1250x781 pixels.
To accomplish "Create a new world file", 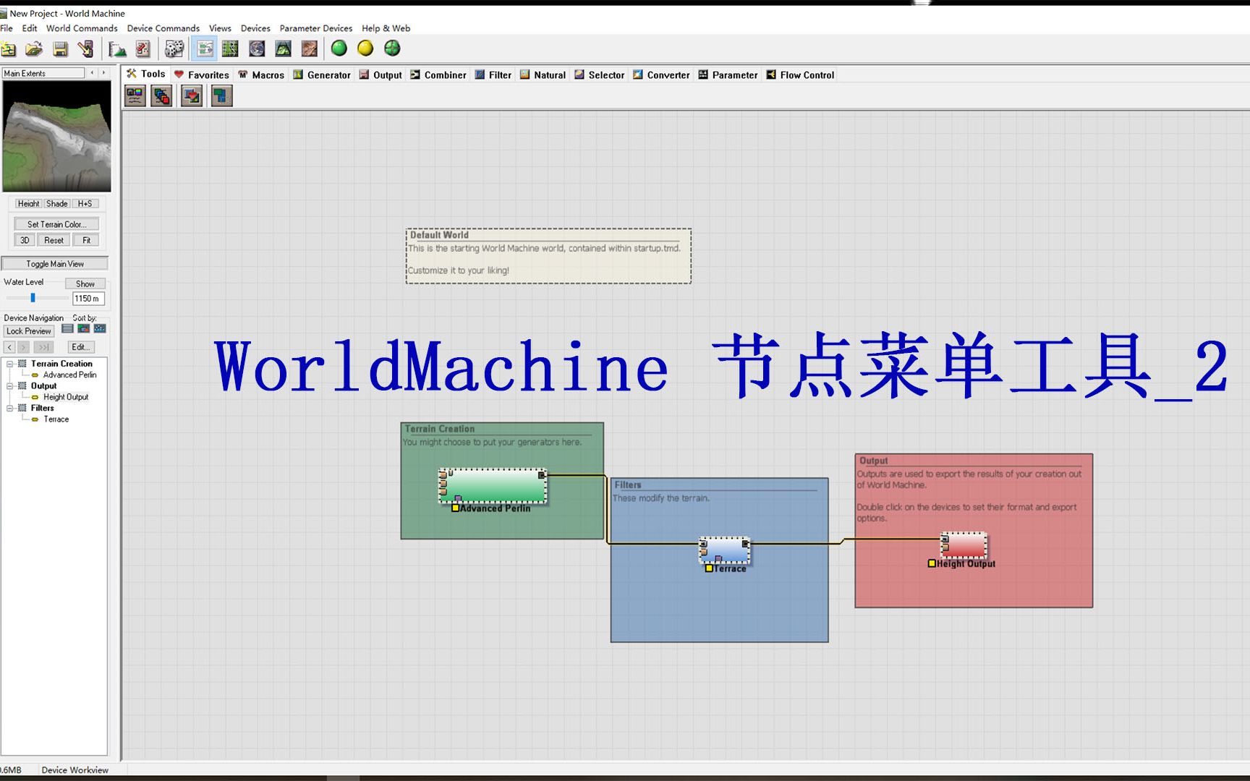I will pyautogui.click(x=9, y=49).
